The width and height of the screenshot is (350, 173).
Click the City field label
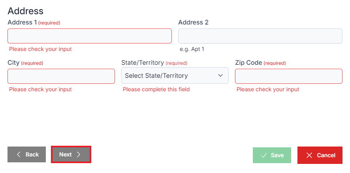pyautogui.click(x=13, y=63)
